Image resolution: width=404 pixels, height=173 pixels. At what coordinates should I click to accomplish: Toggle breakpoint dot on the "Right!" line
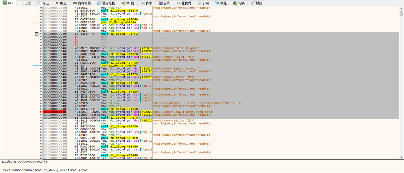click(x=41, y=48)
